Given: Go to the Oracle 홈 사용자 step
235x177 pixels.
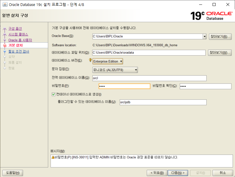Looking at the screenshot, I should [20, 40].
